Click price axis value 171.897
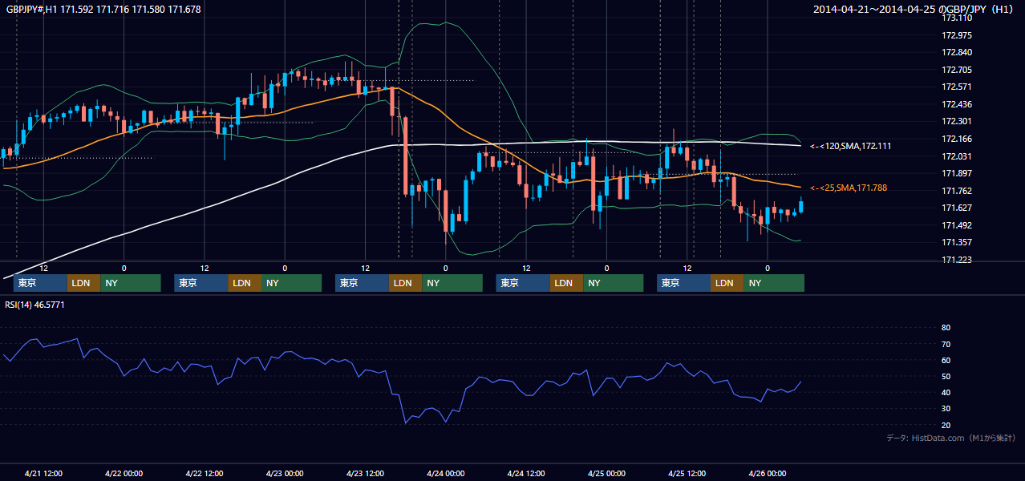 click(x=957, y=173)
